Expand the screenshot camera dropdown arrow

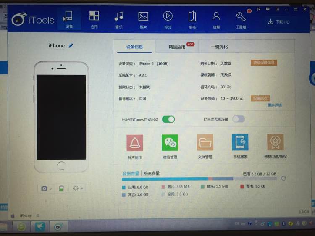[51, 189]
